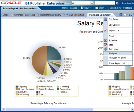This screenshot has height=112, width=134.
Task: Click the 3.770% pie label
Action: point(41,78)
